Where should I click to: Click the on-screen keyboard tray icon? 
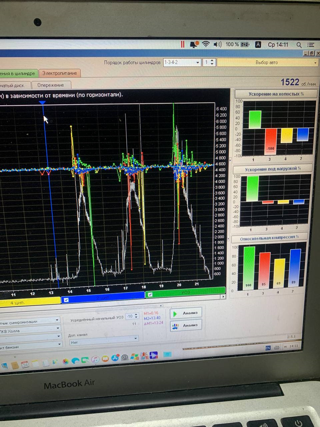(x=277, y=347)
